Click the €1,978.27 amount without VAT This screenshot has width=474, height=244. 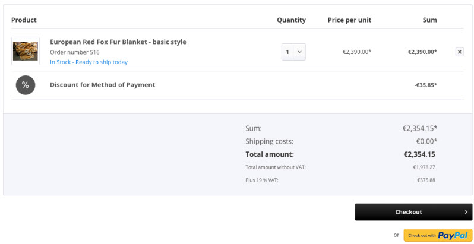coord(424,167)
